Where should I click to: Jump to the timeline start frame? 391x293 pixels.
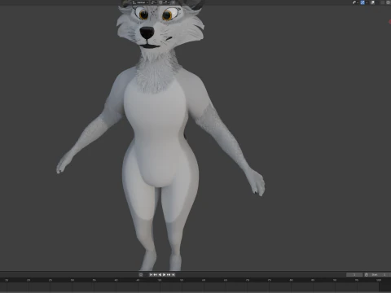151,275
